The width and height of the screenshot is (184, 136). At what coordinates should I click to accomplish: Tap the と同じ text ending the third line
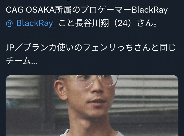coord(163,48)
